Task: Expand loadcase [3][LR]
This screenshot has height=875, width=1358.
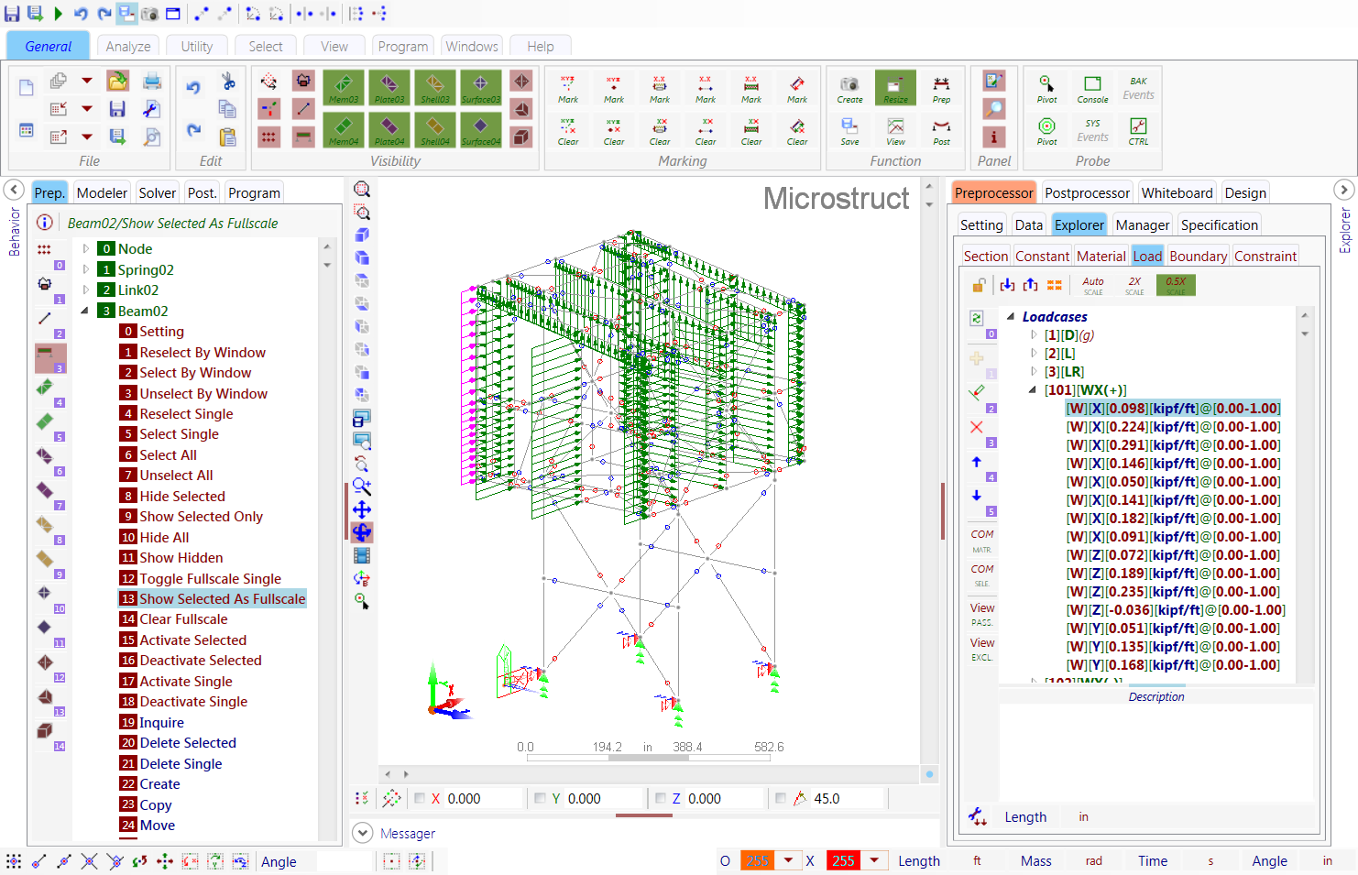Action: 1034,372
